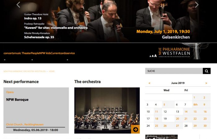Screen dimensions: 217x139
Task: Click the SUCHE search field
Action: coord(174,71)
